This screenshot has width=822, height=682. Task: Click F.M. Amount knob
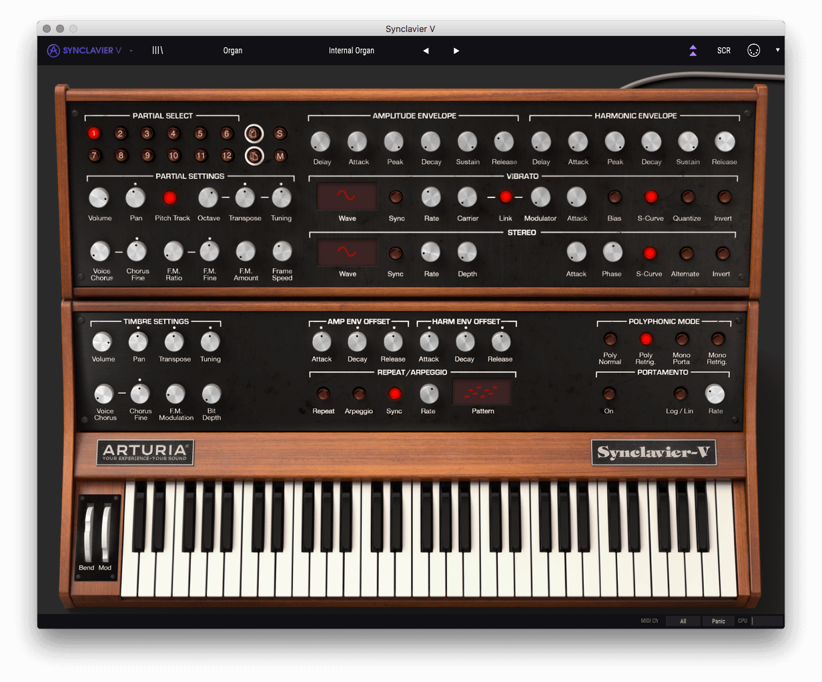(x=246, y=251)
